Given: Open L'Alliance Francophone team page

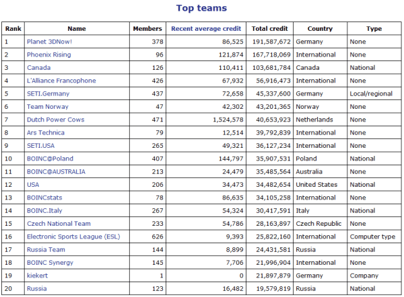Looking at the screenshot, I should (x=61, y=81).
